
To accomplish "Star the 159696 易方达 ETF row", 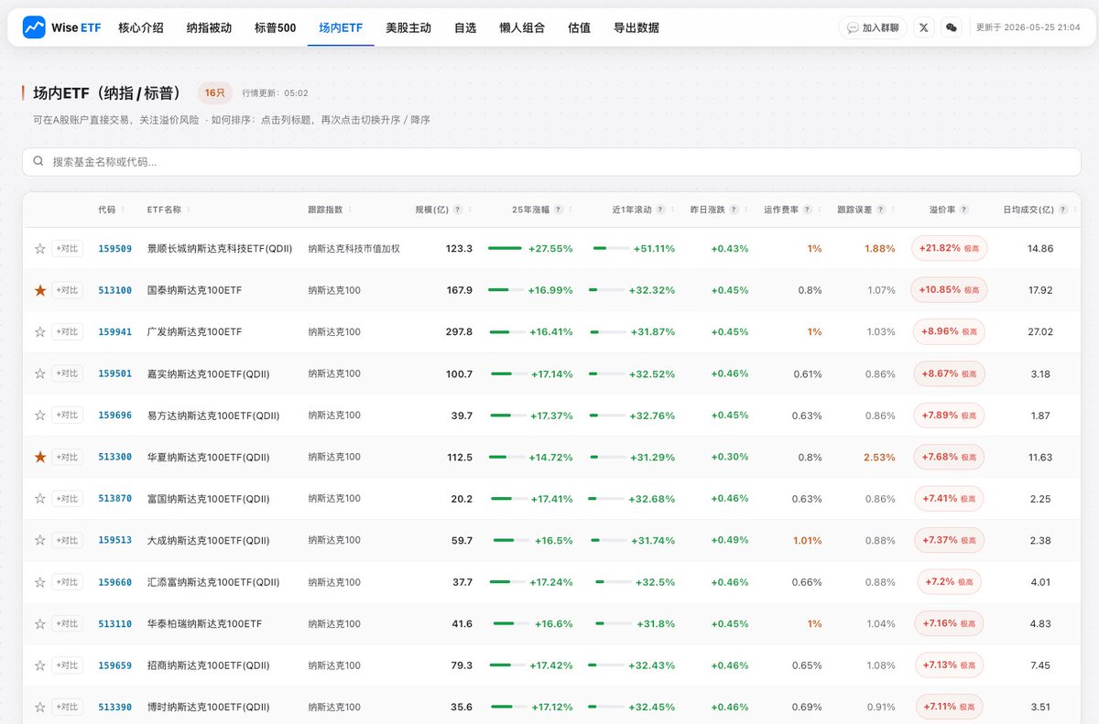I will pos(39,415).
